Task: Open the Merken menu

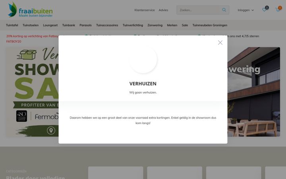Action: 172,25
